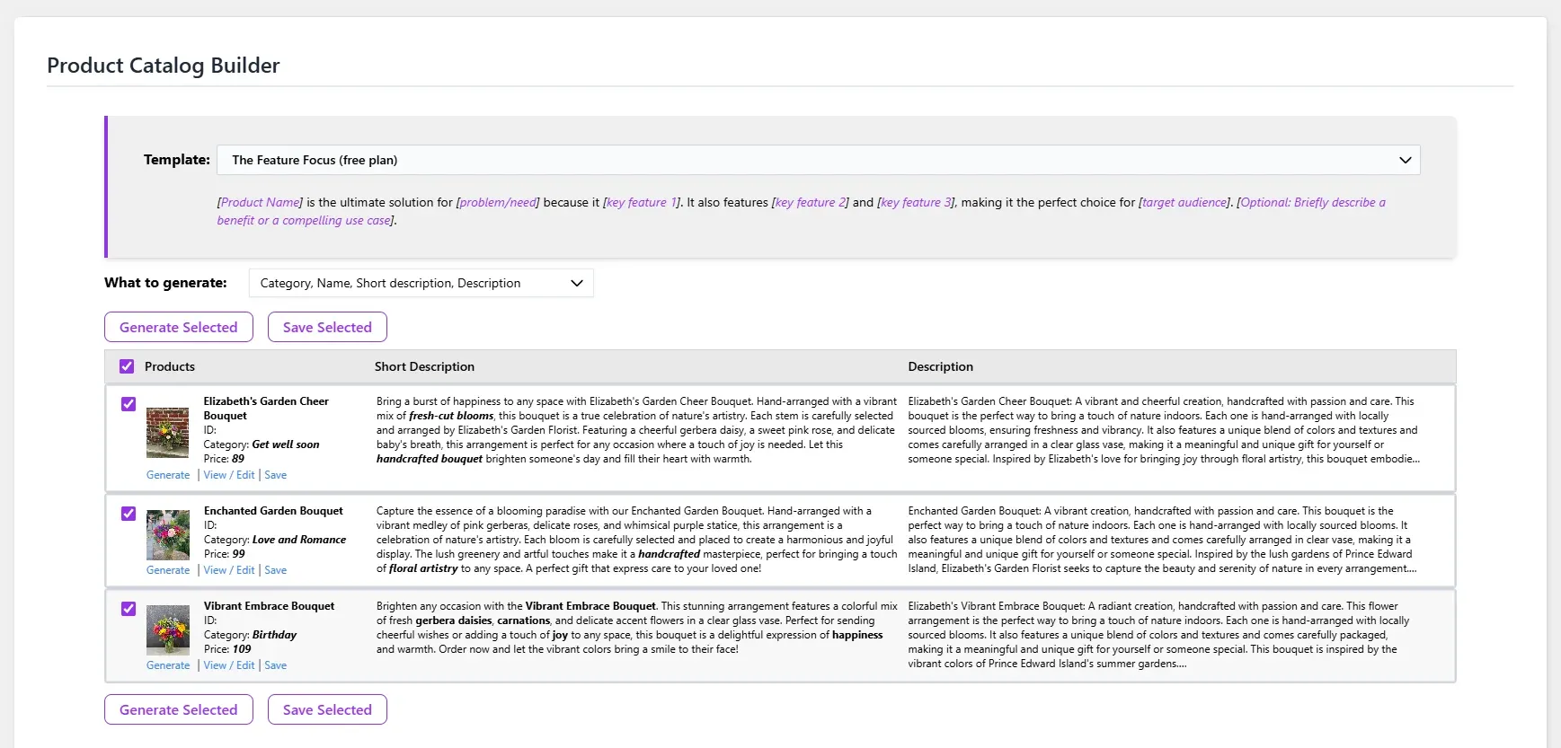Screen dimensions: 1561x748
Task: Click Enchanted Garden Bouquet short description text
Action: [636, 540]
